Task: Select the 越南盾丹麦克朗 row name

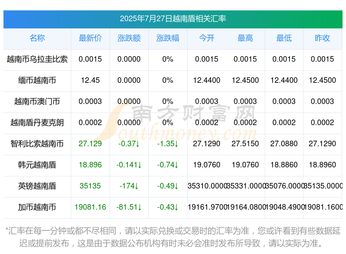Action: tap(37, 122)
